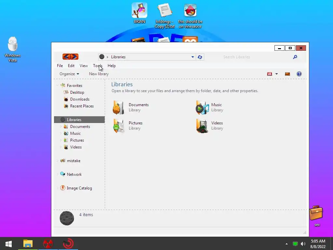333x250 pixels.
Task: Click the Libraries icon in details pane
Action: pos(67,218)
